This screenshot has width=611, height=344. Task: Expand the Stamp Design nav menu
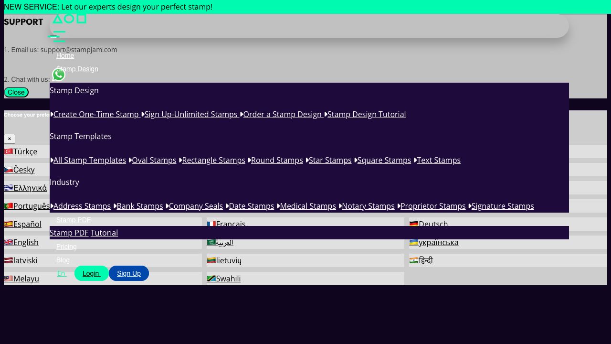[x=77, y=69]
